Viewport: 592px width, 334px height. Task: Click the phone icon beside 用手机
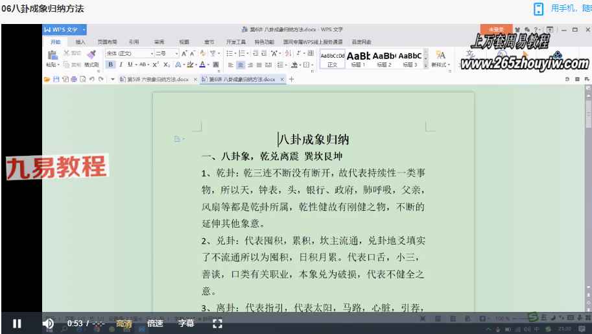(x=538, y=8)
